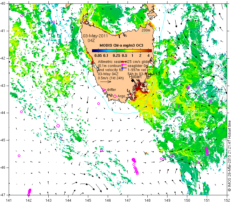Click the filled Argo marker near 43.1S 150E
This screenshot has width=233, height=204.
[x=188, y=88]
